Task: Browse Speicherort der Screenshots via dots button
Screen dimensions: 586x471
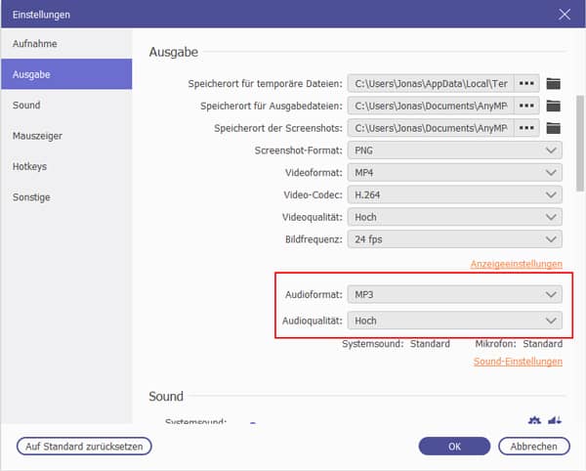Action: 526,128
